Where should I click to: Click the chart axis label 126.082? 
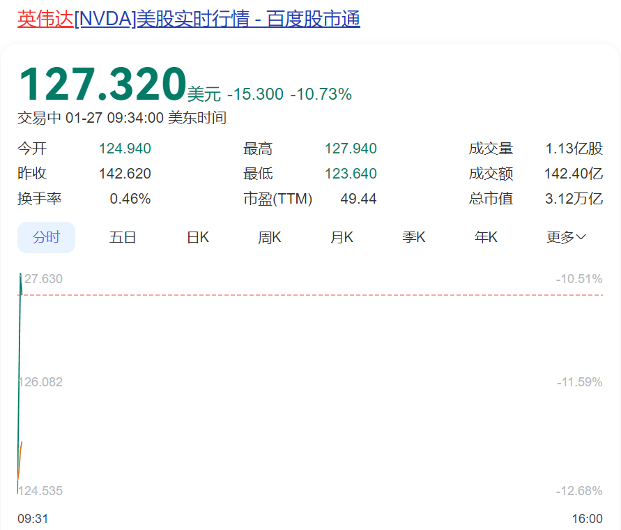[x=41, y=382]
